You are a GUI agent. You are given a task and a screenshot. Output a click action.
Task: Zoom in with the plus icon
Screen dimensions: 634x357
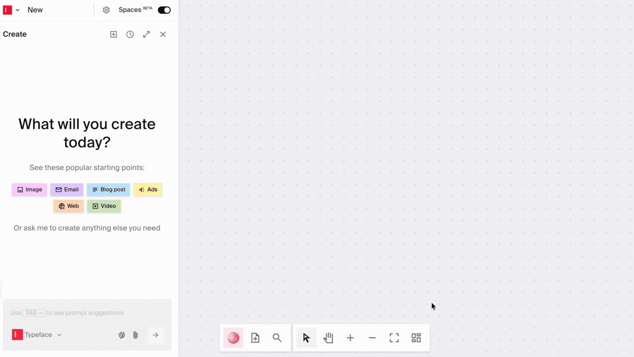350,337
